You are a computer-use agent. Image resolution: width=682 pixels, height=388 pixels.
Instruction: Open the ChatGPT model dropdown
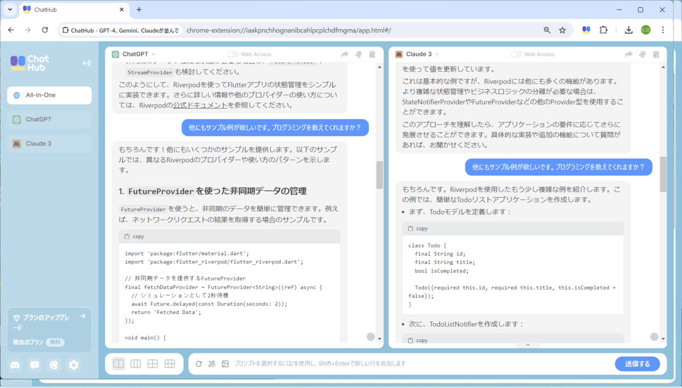[153, 55]
